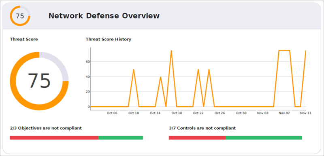Click the Oct 14 axis label
This screenshot has height=156, width=324.
pos(155,113)
